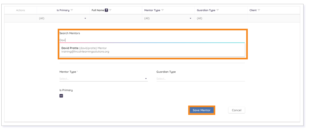The height and width of the screenshot is (132, 310).
Task: Open Full Name column filter icon
Action: click(110, 10)
